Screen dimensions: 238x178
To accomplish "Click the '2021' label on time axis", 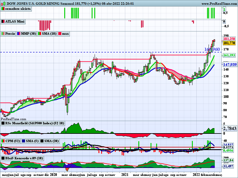I will pos(125,175).
